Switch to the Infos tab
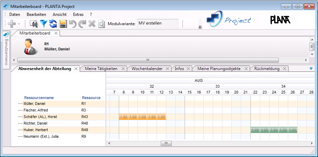 click(179, 69)
